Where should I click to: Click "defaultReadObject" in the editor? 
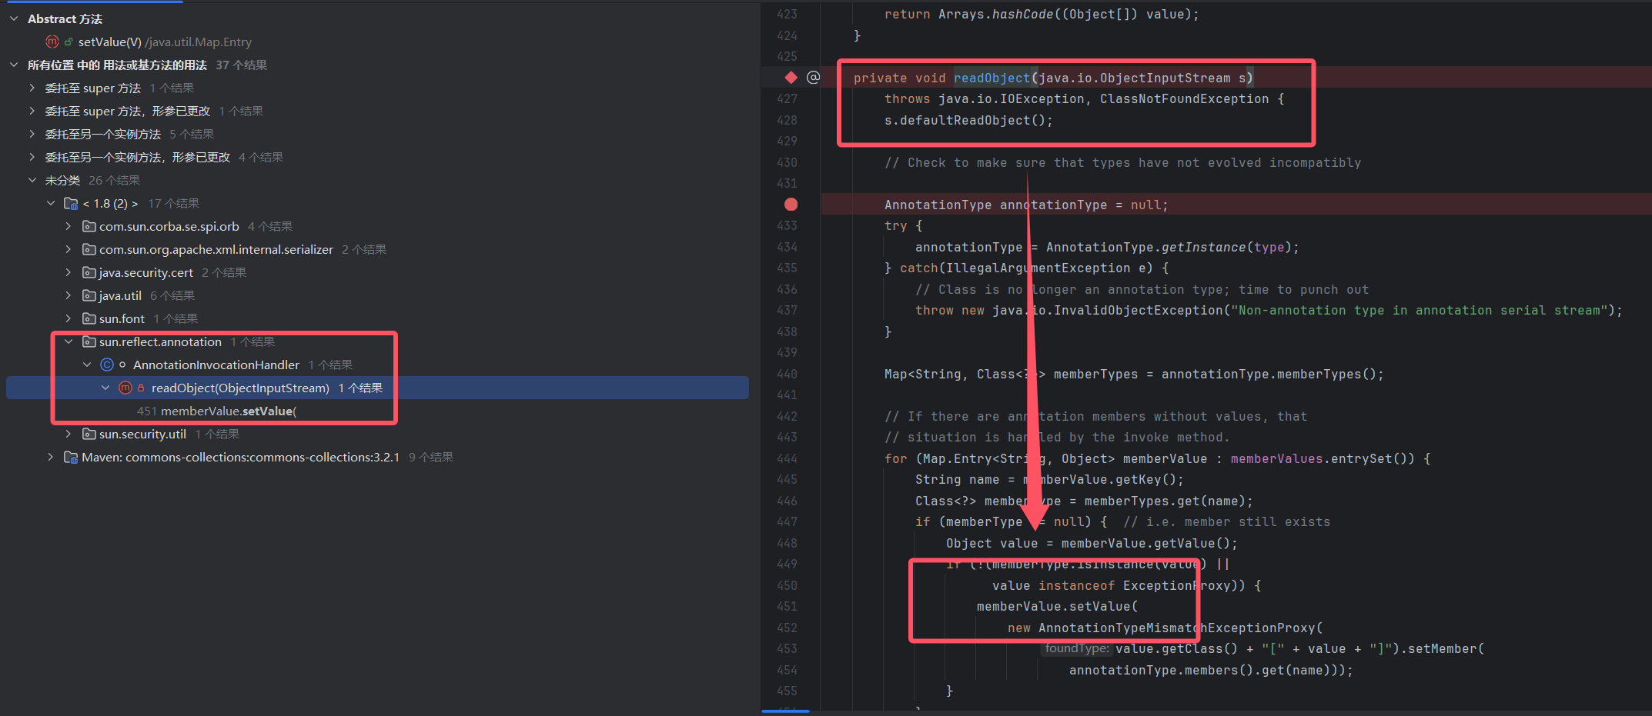point(965,120)
